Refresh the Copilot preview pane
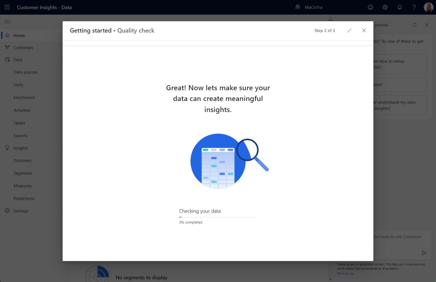The height and width of the screenshot is (282, 436). 415,25
